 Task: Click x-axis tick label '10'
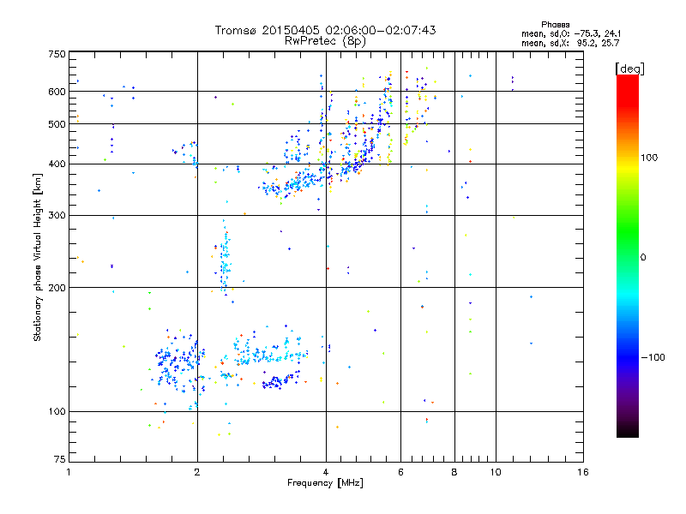496,472
